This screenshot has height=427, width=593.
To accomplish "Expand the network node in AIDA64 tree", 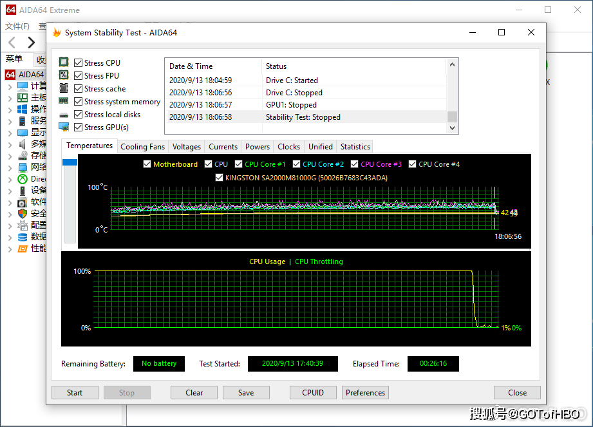I will click(x=10, y=167).
